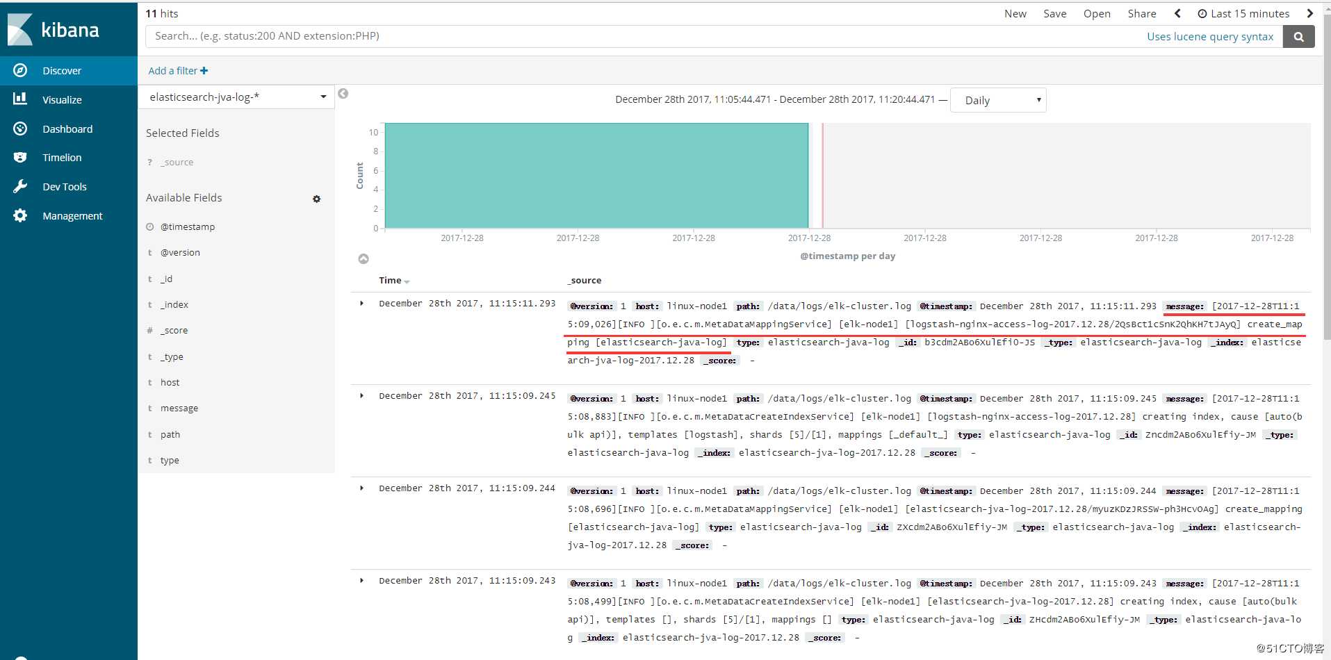Click the _score field number icon
The height and width of the screenshot is (660, 1331).
point(149,331)
